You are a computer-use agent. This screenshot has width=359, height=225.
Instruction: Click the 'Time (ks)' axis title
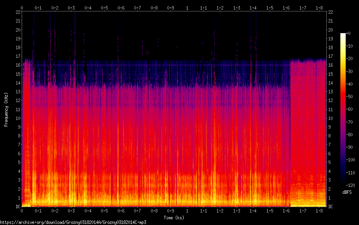[x=174, y=218]
